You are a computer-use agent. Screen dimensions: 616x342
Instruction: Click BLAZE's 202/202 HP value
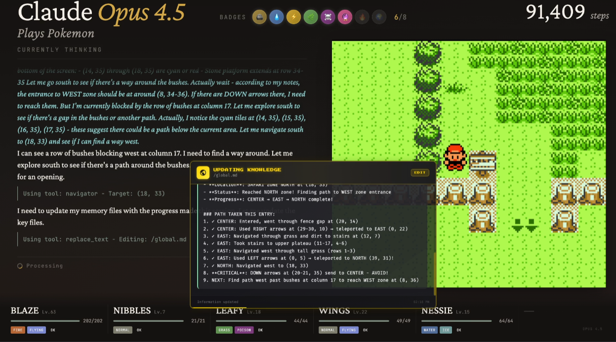click(93, 321)
